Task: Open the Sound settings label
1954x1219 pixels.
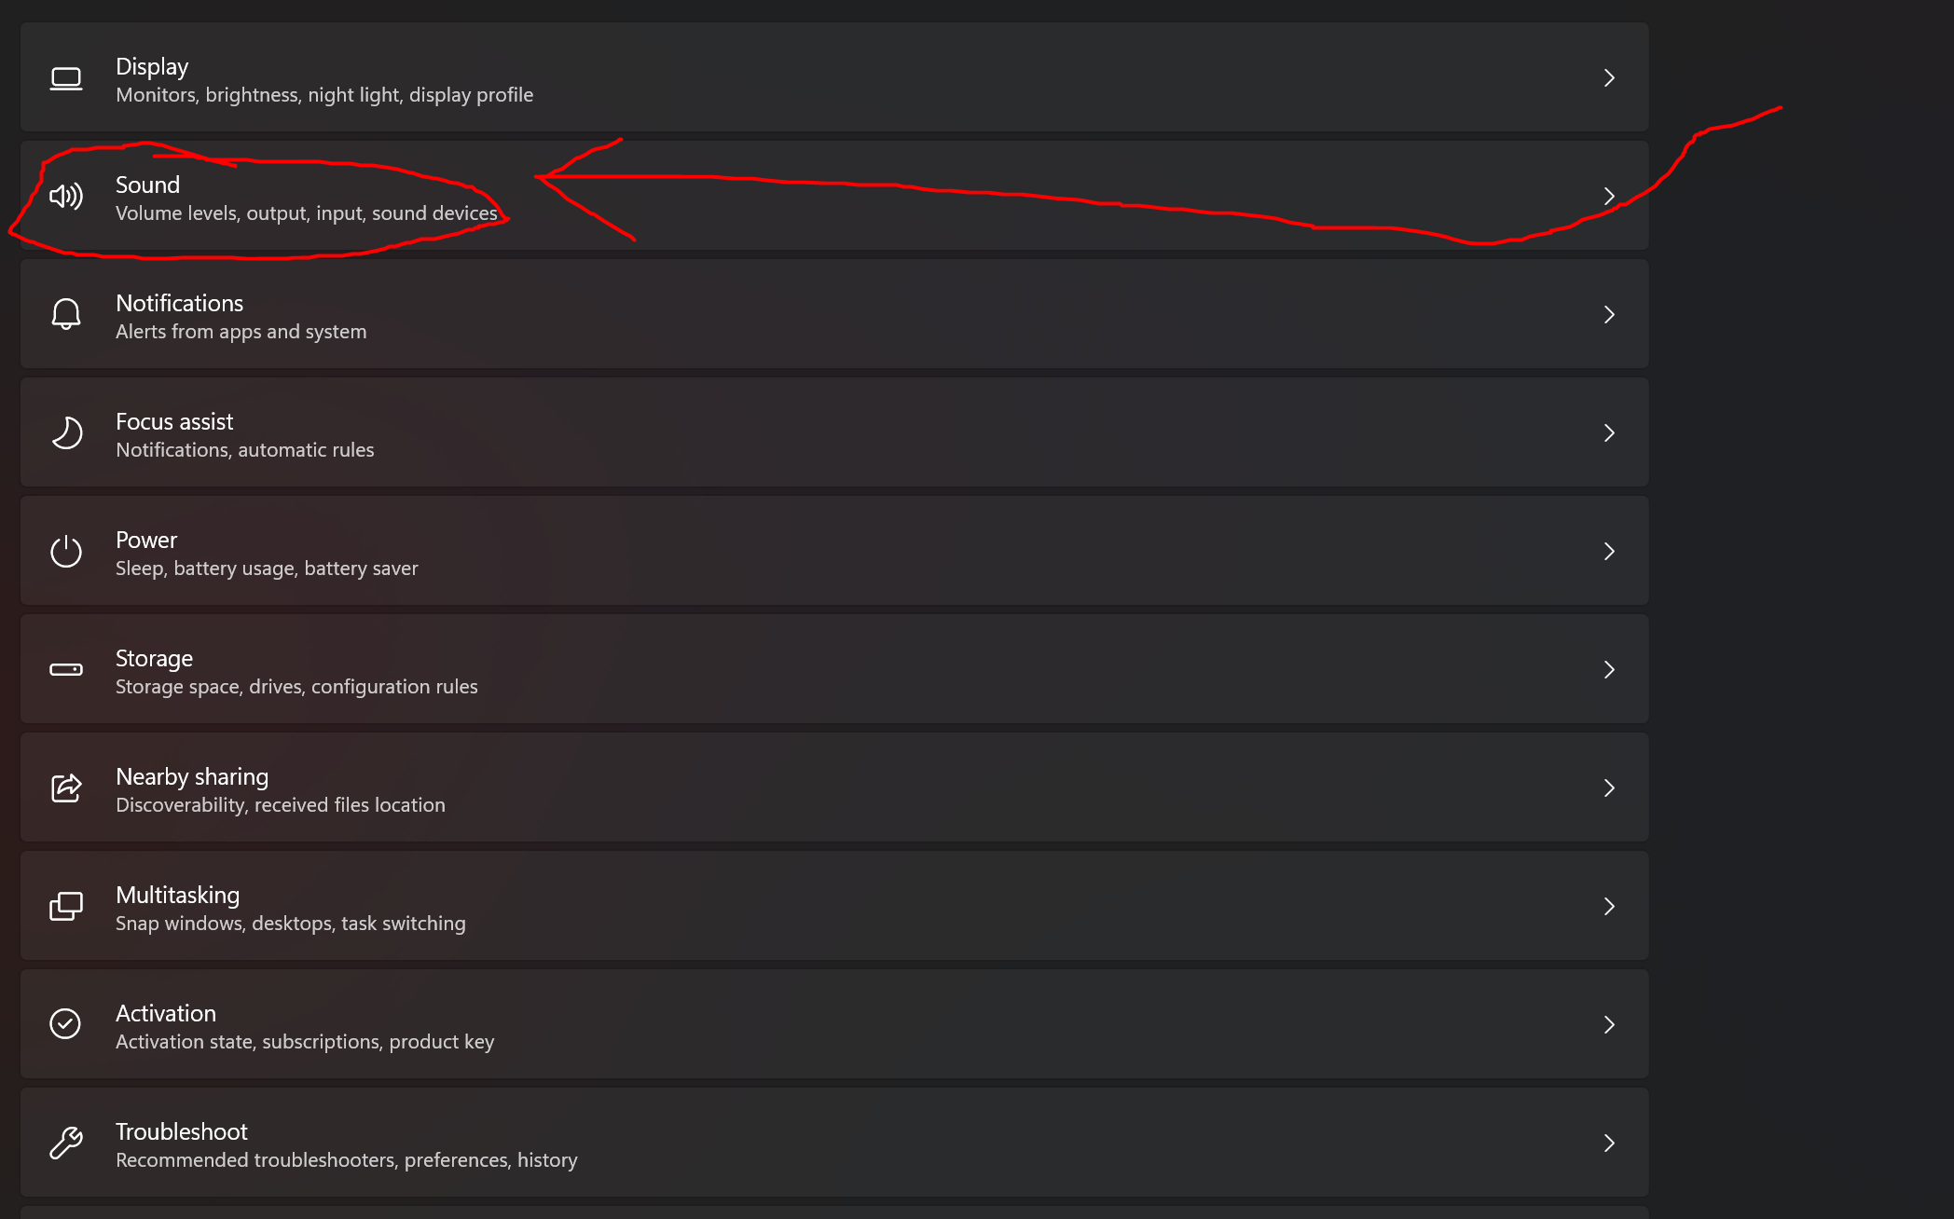Action: pyautogui.click(x=147, y=185)
